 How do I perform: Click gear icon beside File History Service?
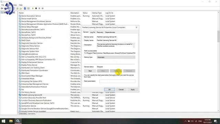[20, 92]
